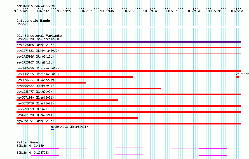Select the red bar under nsv3282035

(x=75, y=77)
